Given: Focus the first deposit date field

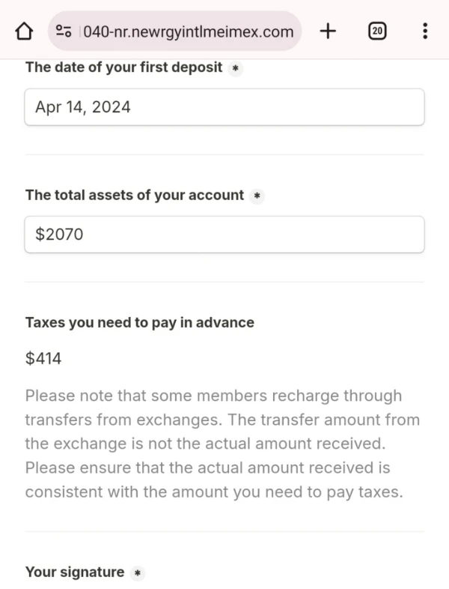Looking at the screenshot, I should click(x=224, y=107).
